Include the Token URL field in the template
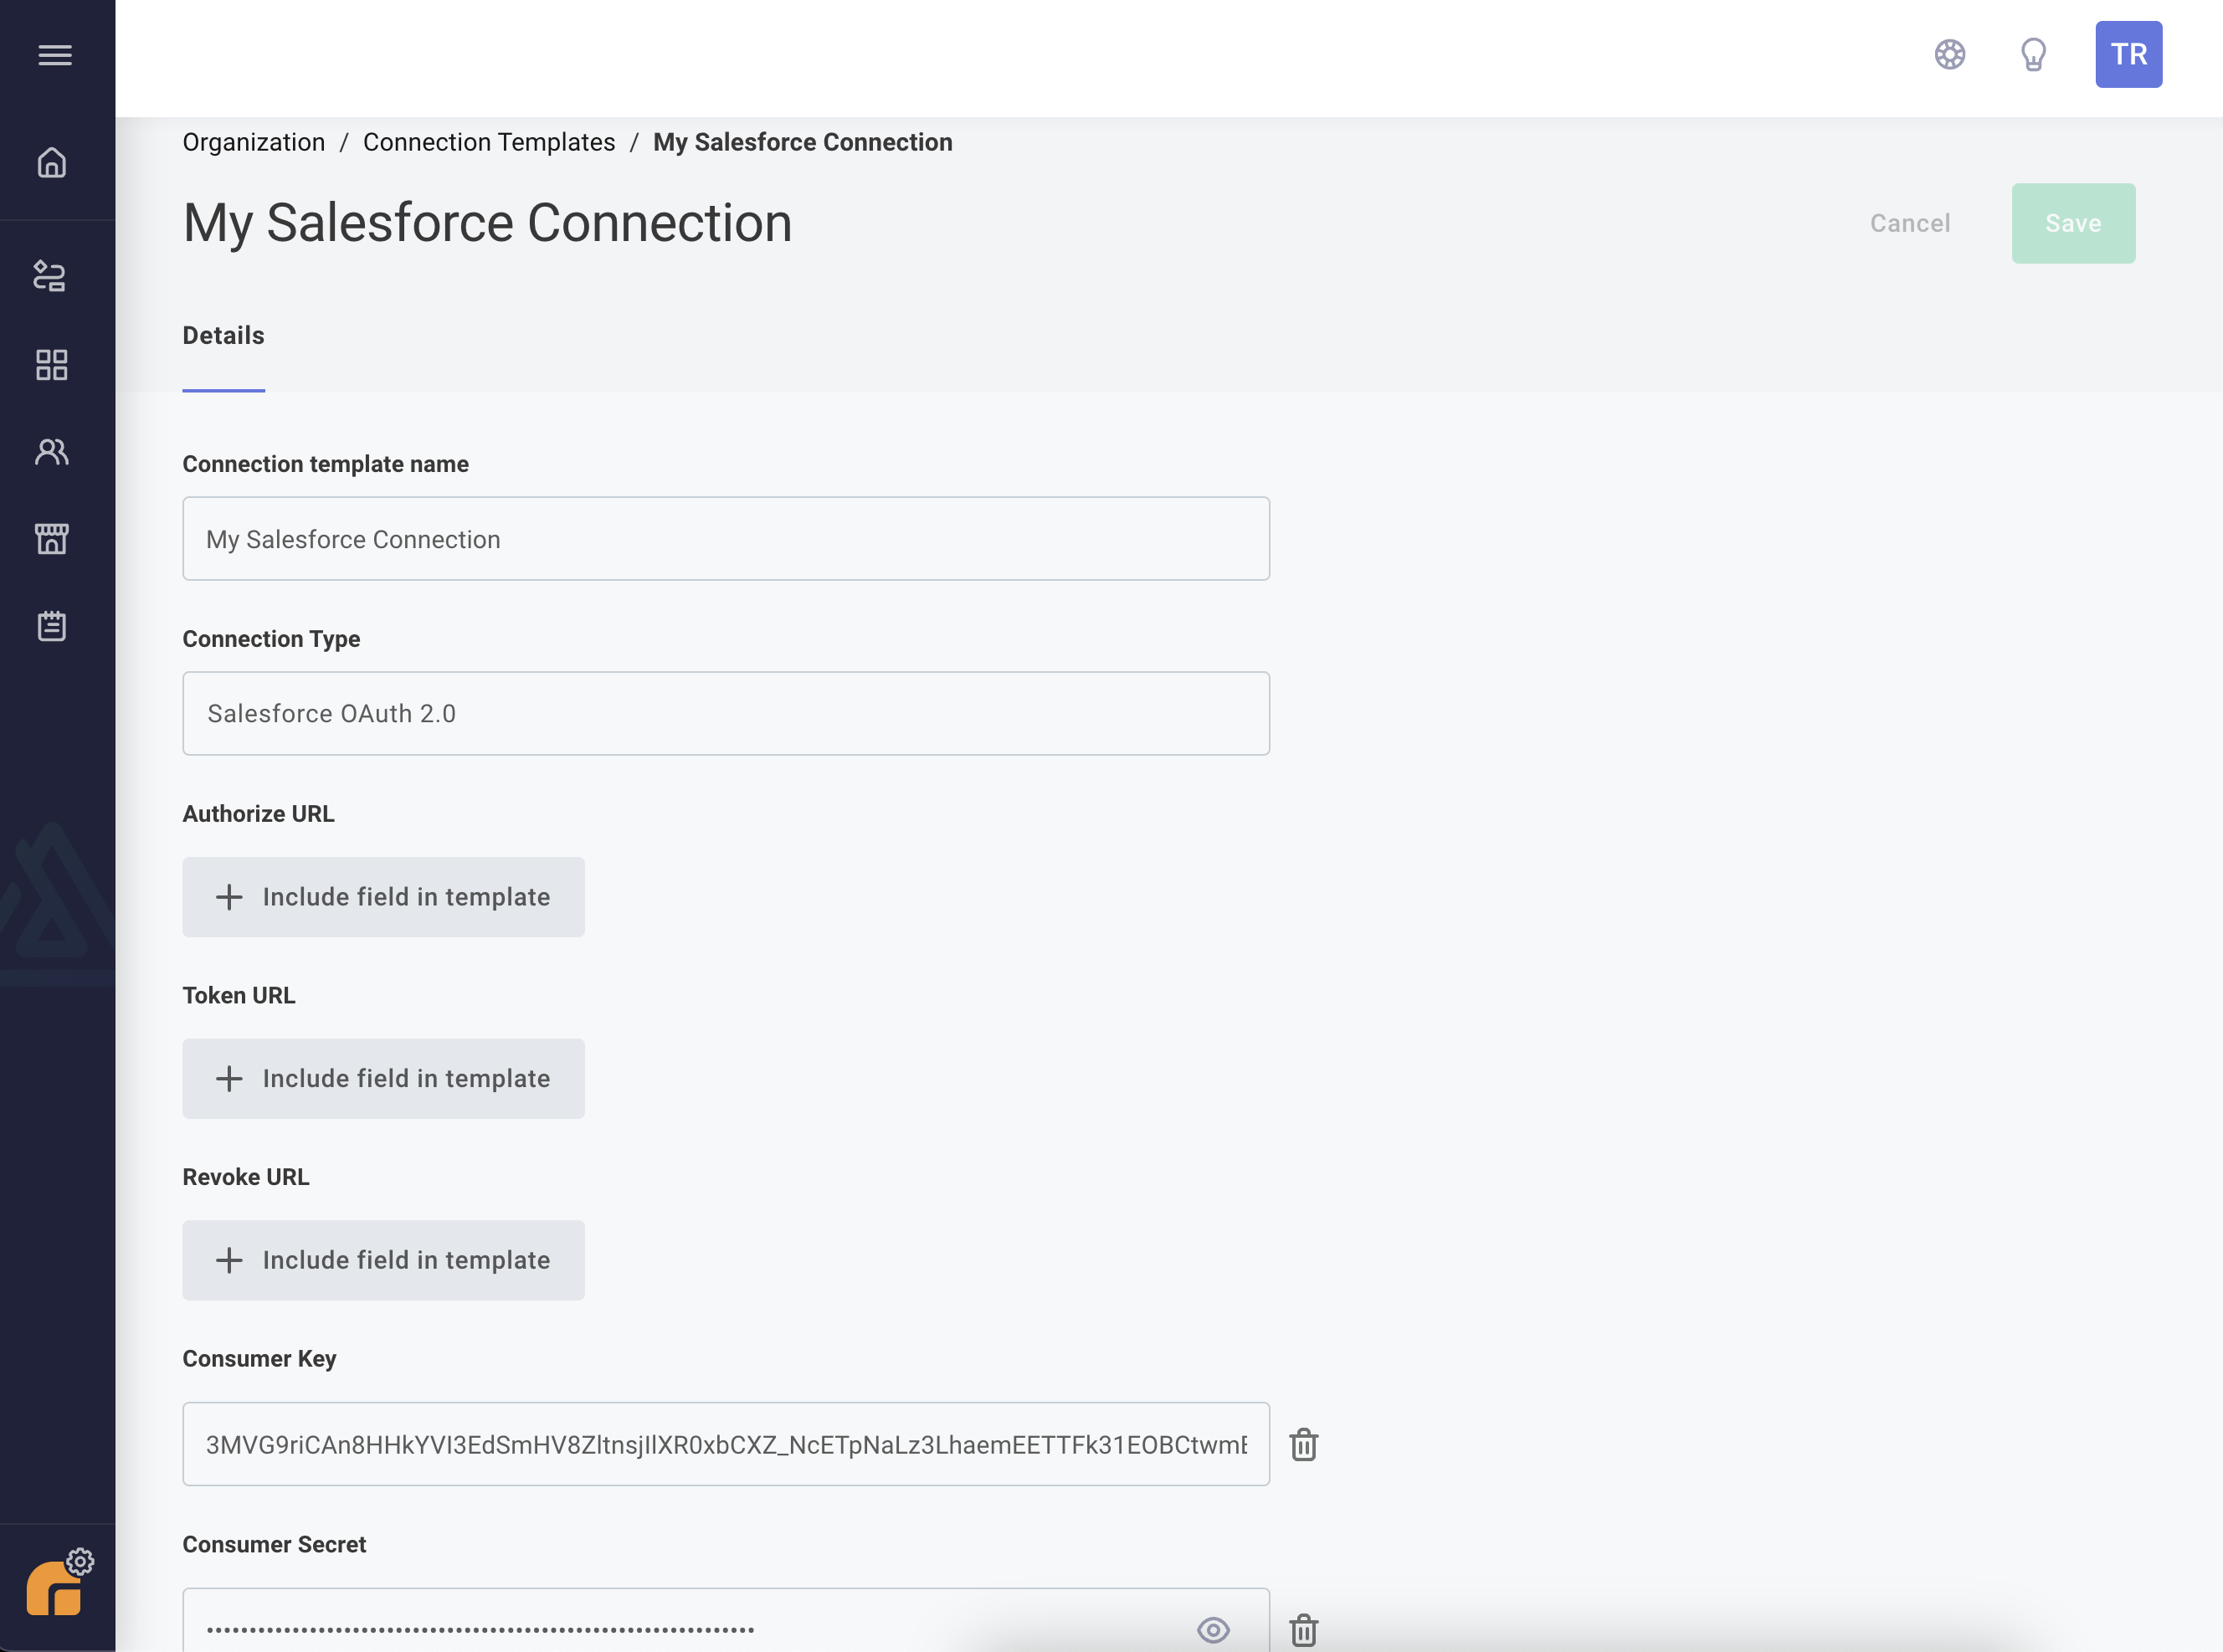This screenshot has width=2223, height=1652. (x=383, y=1078)
